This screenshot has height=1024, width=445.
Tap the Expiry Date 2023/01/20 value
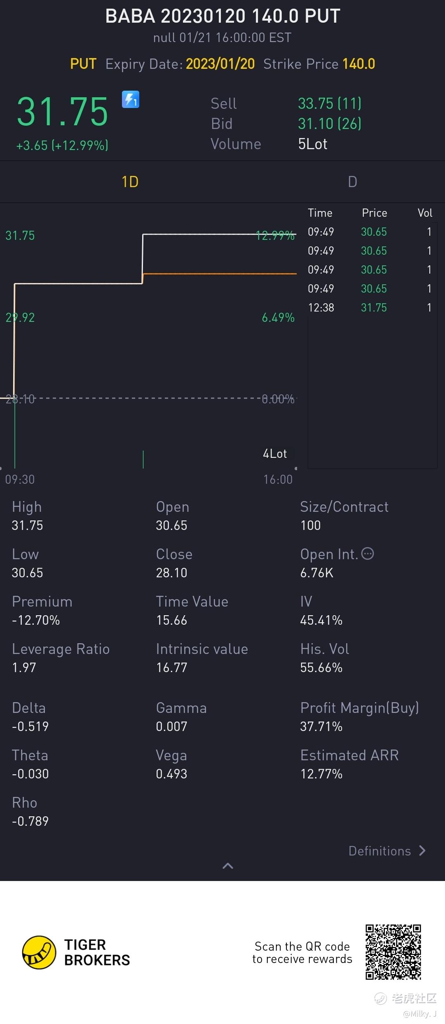pyautogui.click(x=220, y=64)
